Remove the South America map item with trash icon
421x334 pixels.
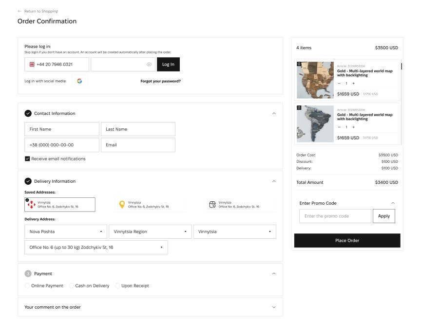pos(299,107)
